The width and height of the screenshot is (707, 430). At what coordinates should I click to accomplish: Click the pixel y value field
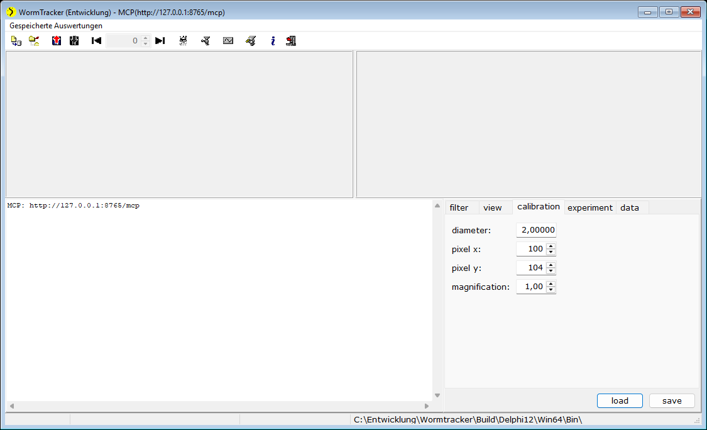(x=531, y=268)
